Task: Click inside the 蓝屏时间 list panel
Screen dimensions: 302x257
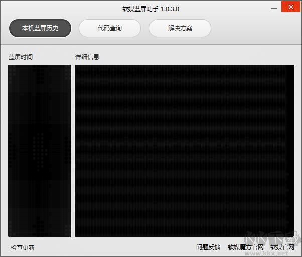Action: [39, 151]
